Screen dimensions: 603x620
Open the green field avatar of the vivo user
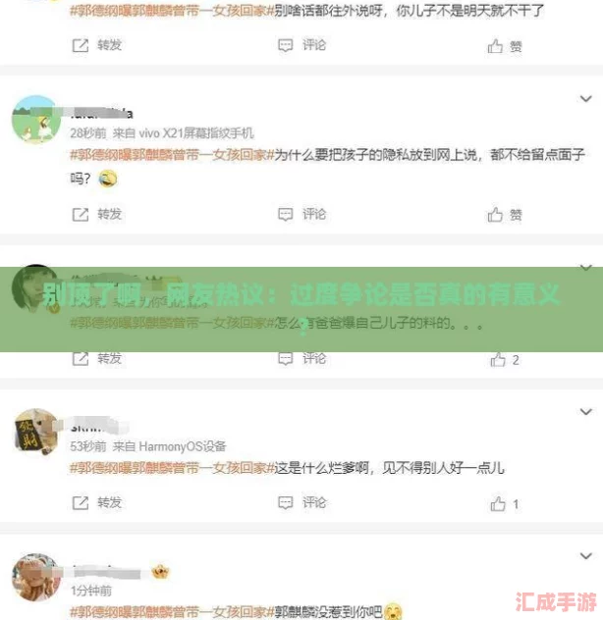[36, 119]
